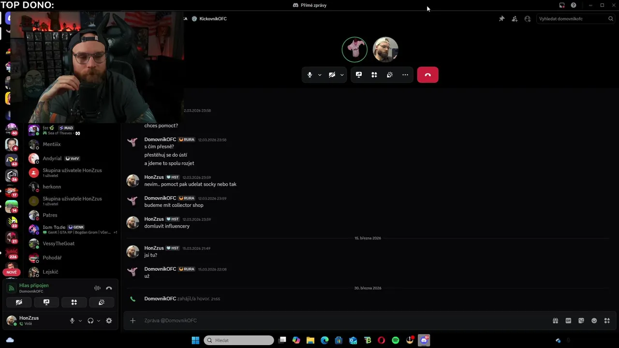
Task: Open File Explorer from taskbar
Action: coord(310,340)
